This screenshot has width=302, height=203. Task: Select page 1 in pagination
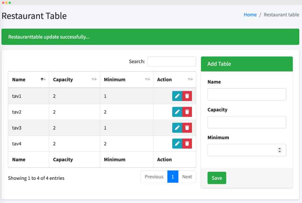coord(173,176)
